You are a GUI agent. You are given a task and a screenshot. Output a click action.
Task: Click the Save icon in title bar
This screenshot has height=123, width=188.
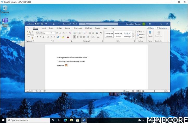click(x=42, y=24)
